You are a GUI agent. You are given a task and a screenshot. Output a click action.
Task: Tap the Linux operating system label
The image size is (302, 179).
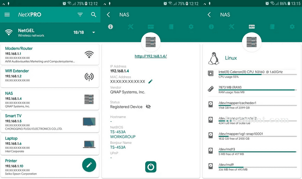[231, 58]
